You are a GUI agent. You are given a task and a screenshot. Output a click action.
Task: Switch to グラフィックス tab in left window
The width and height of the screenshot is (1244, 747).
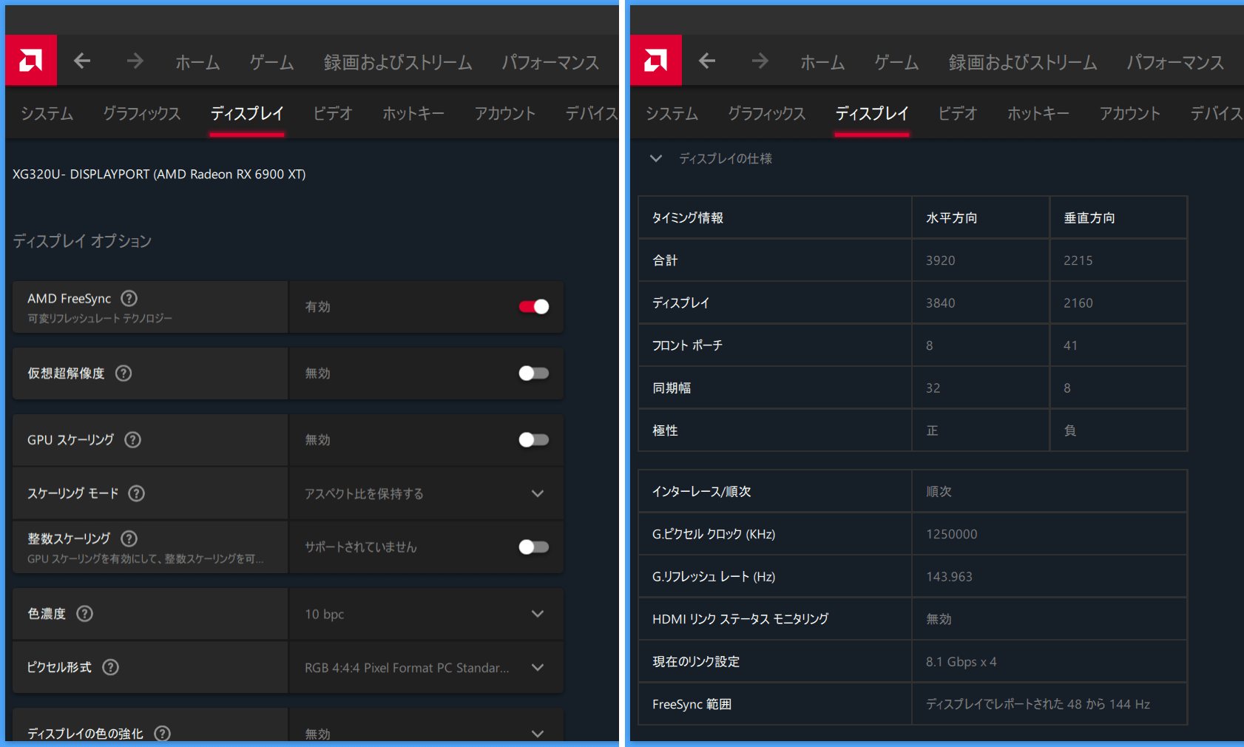141,113
